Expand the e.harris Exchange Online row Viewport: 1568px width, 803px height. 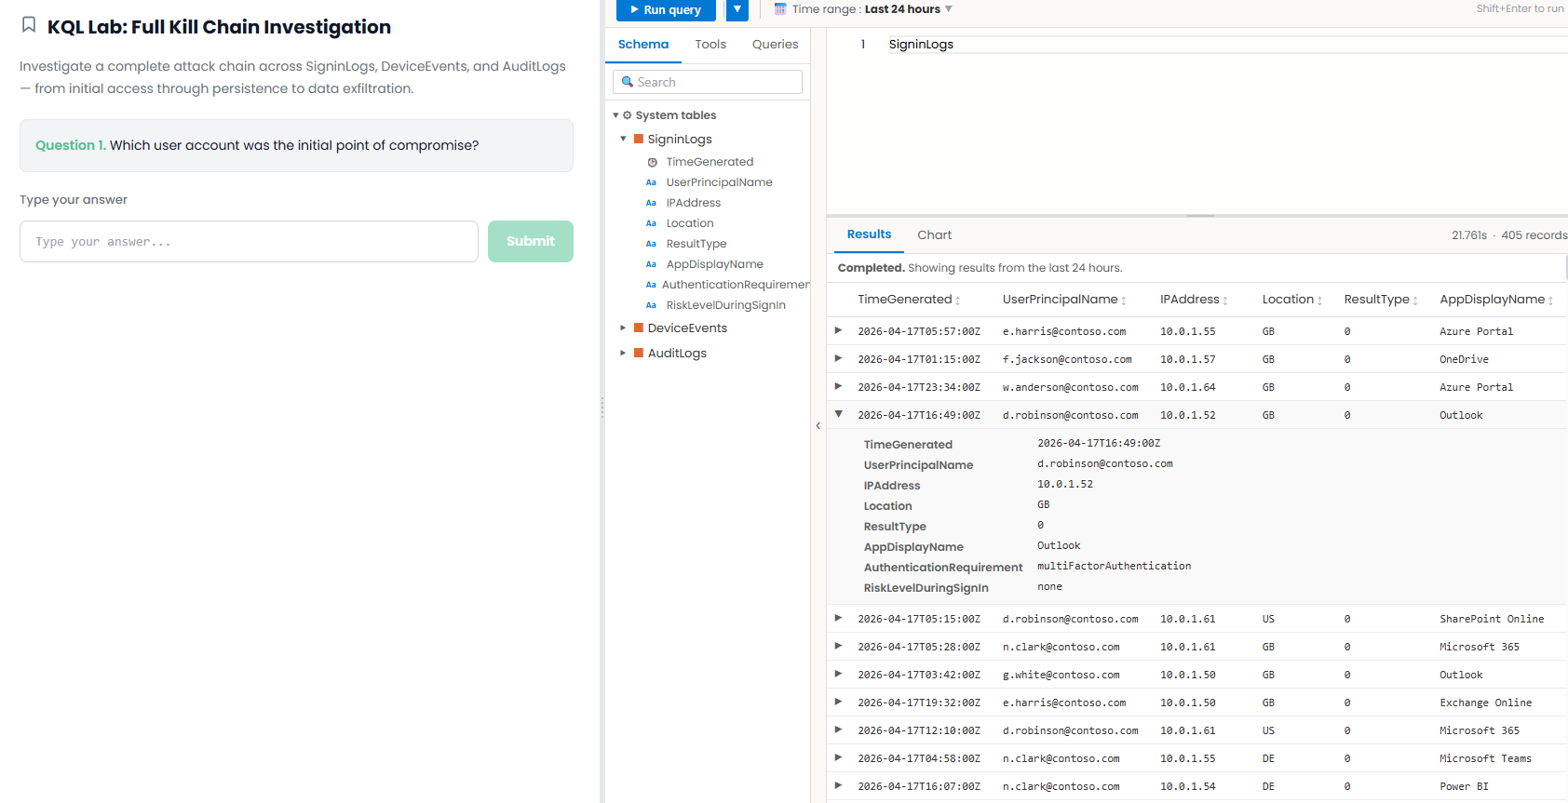coord(838,702)
